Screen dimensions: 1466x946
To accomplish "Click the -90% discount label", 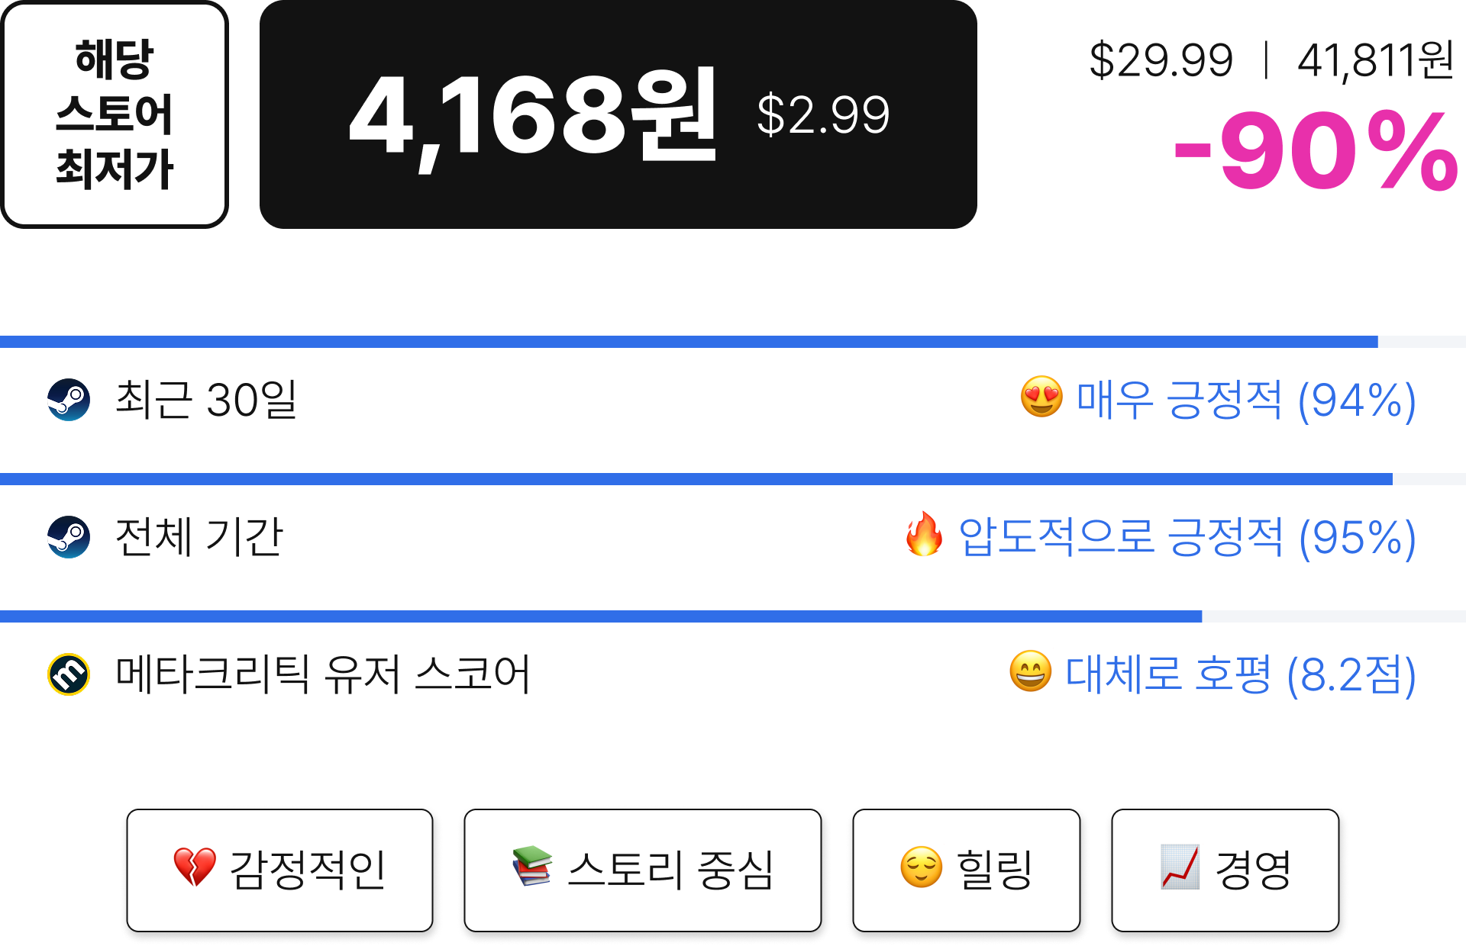I will [1316, 151].
